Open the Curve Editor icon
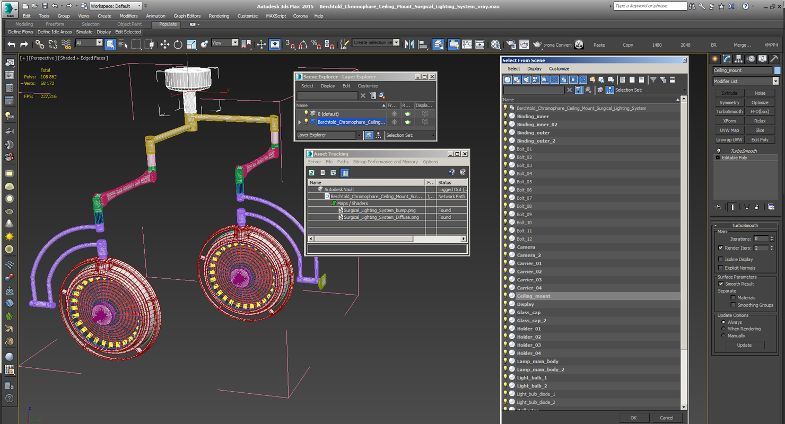Viewport: 785px width, 424px height. click(467, 45)
